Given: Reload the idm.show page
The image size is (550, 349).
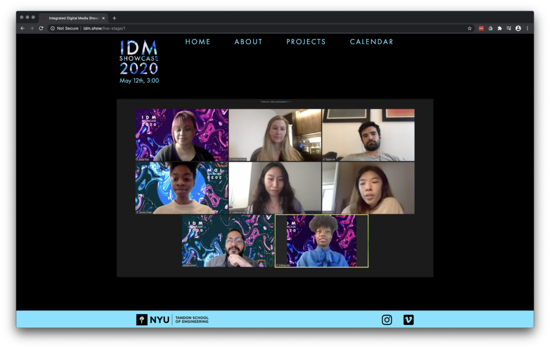Looking at the screenshot, I should tap(41, 28).
